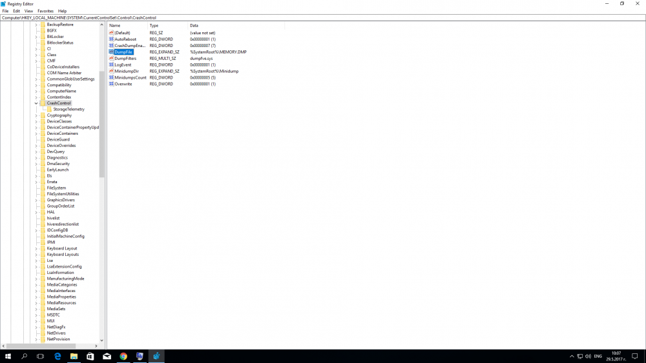This screenshot has height=363, width=646.
Task: Expand the Class key
Action: (36, 55)
